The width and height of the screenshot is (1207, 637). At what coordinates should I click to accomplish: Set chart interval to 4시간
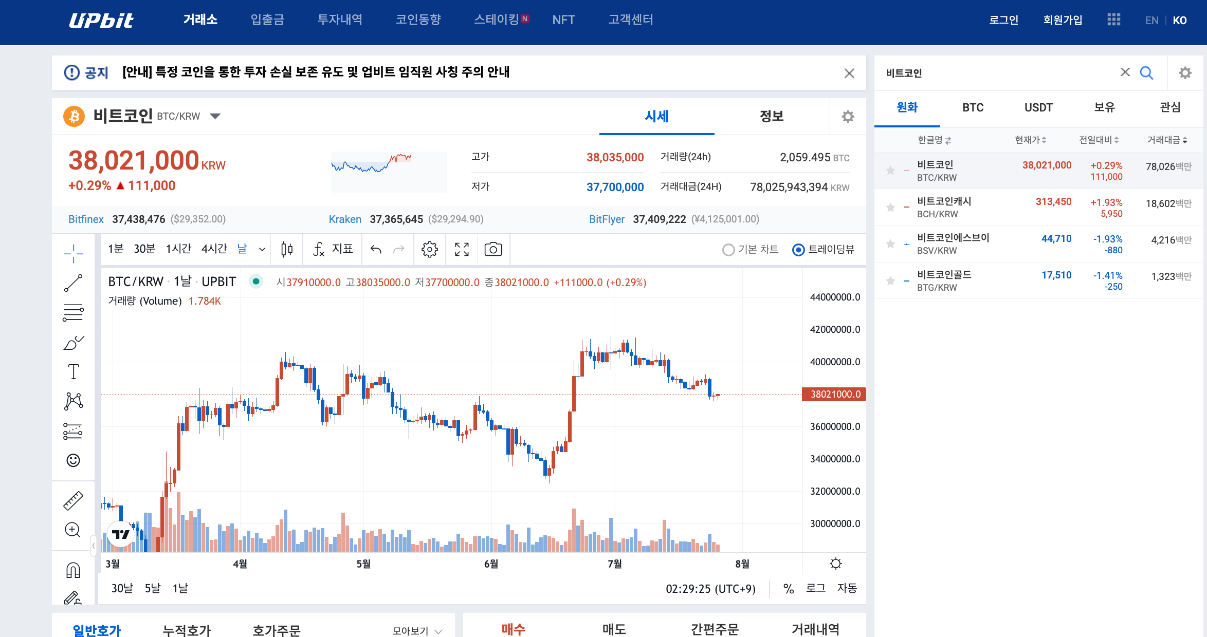coord(214,249)
